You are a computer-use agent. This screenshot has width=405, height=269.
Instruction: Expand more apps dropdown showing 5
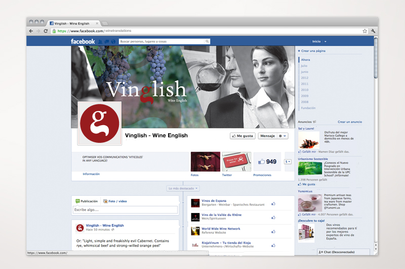click(x=288, y=162)
